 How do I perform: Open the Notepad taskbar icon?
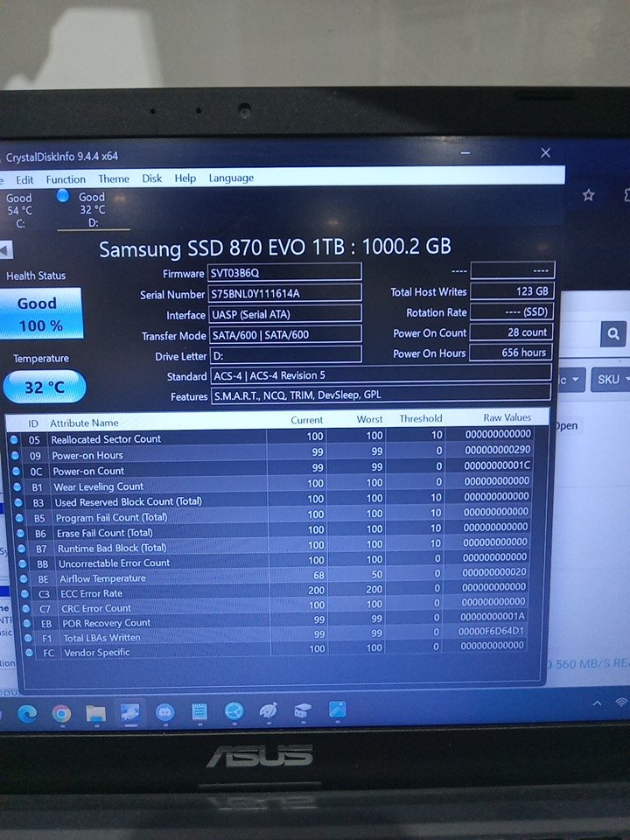[x=199, y=711]
